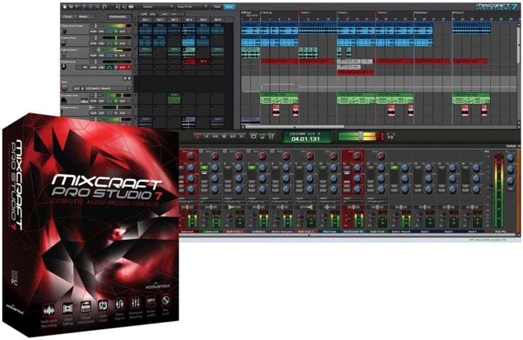This screenshot has height=340, width=523.
Task: Click the Chorus 1 timeline marker
Action: pos(305,12)
